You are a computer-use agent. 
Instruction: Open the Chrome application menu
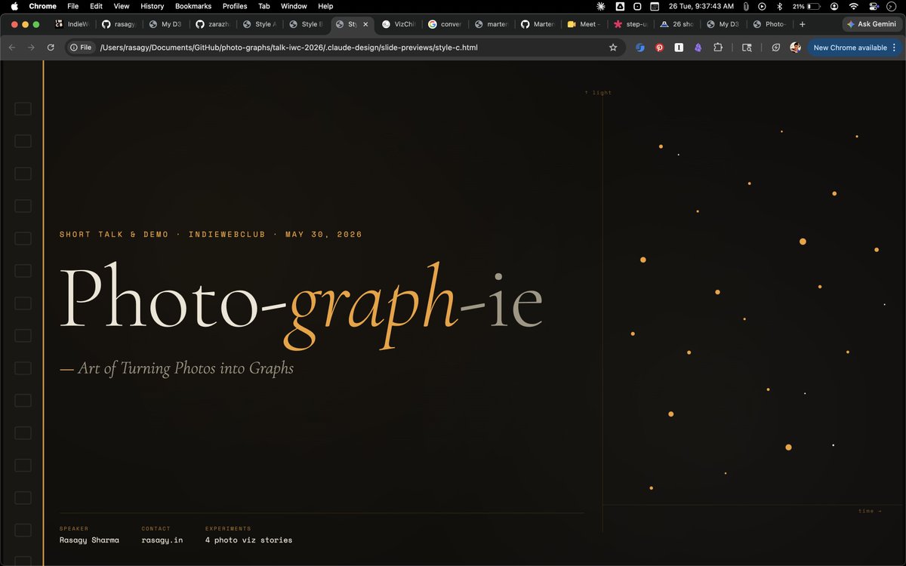[x=43, y=6]
